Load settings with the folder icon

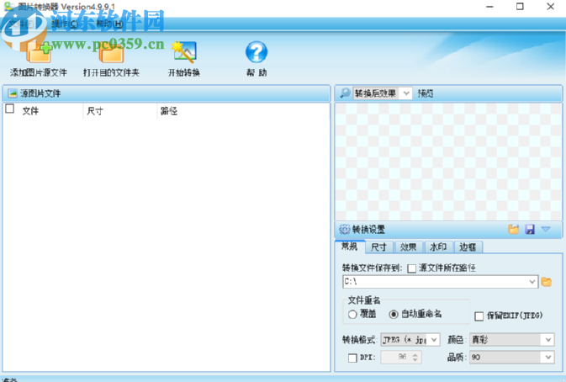513,229
